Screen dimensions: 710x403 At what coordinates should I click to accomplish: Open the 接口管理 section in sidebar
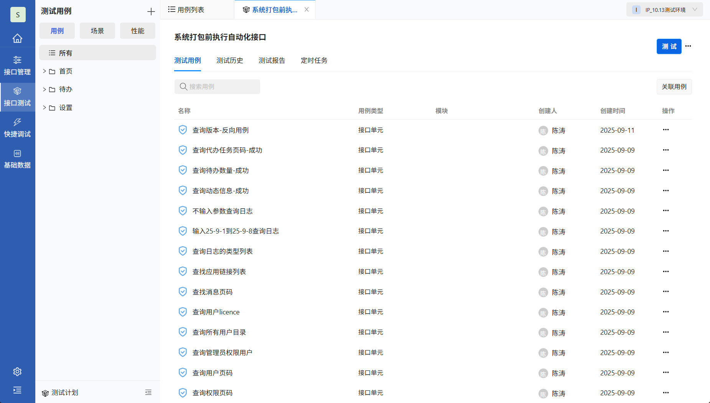[17, 64]
